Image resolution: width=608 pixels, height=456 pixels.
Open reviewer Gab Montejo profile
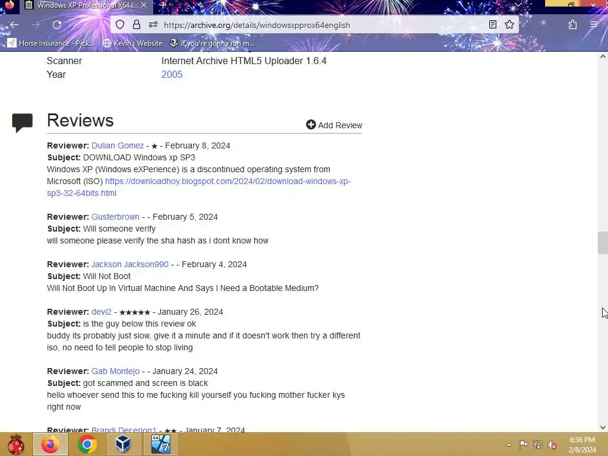click(116, 371)
